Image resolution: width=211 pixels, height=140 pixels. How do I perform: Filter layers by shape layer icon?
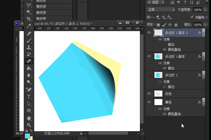(x=192, y=2)
